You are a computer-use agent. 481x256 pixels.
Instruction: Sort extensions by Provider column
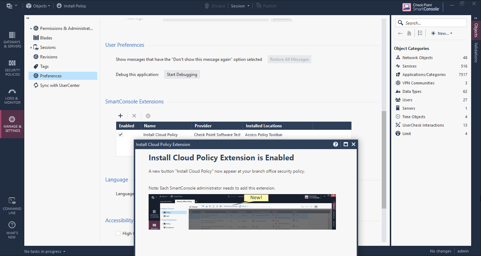tap(217, 126)
